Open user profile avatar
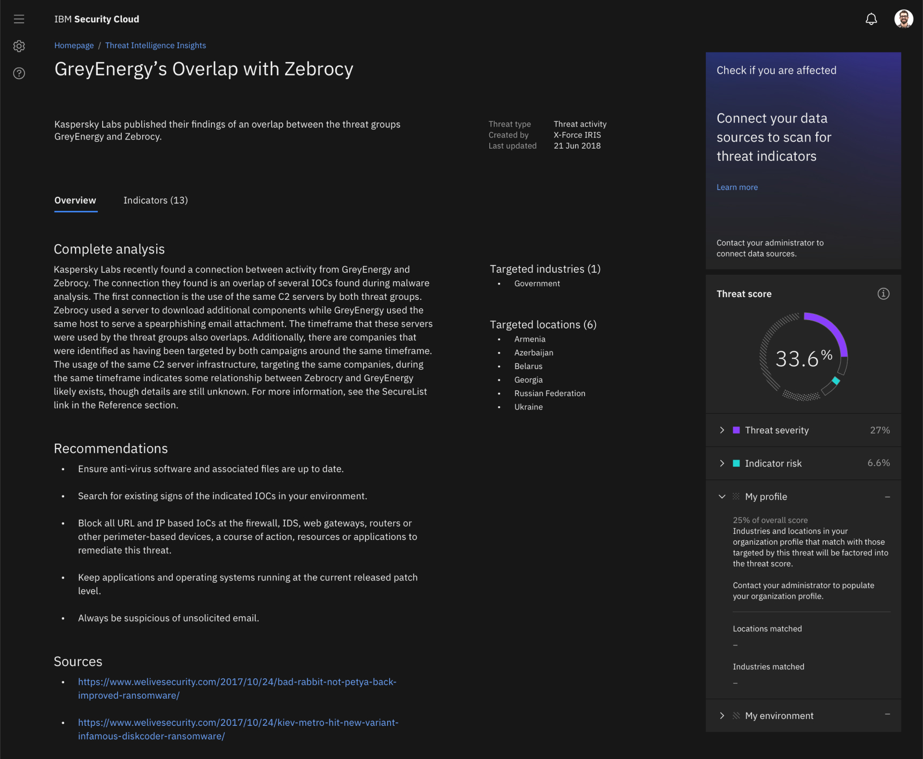The image size is (923, 759). [x=904, y=19]
